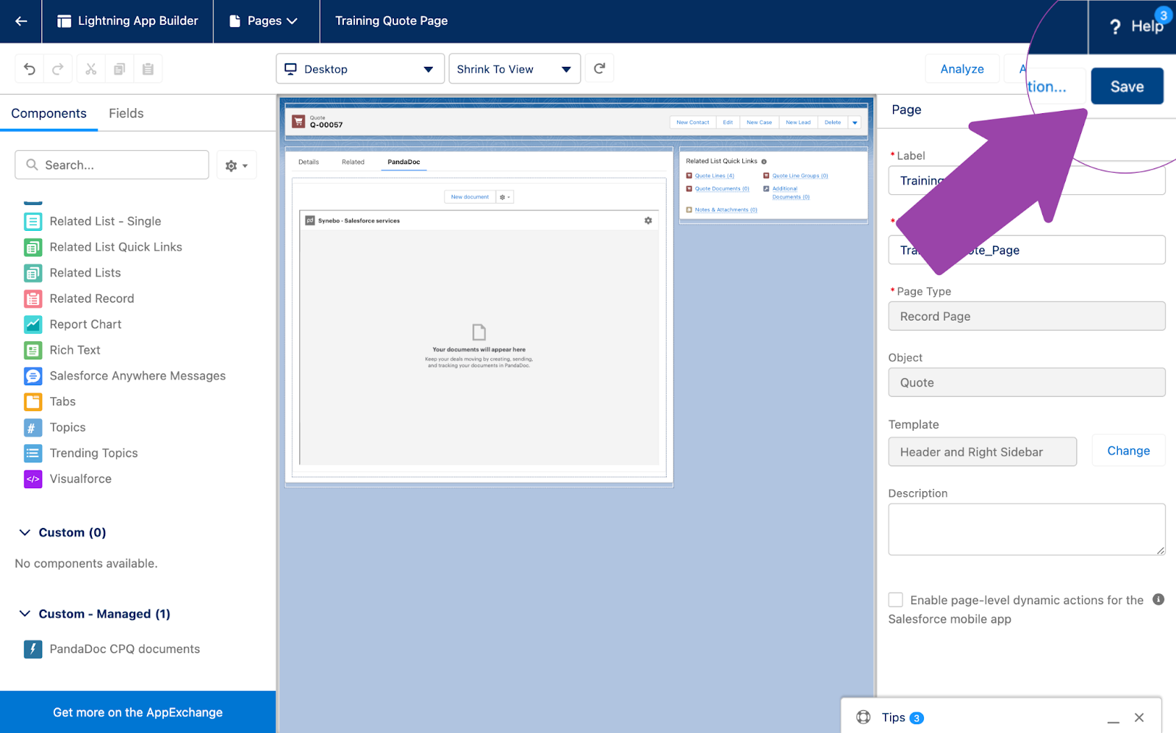Open the PandaDoc tab on canvas
Image resolution: width=1176 pixels, height=733 pixels.
[x=404, y=162]
